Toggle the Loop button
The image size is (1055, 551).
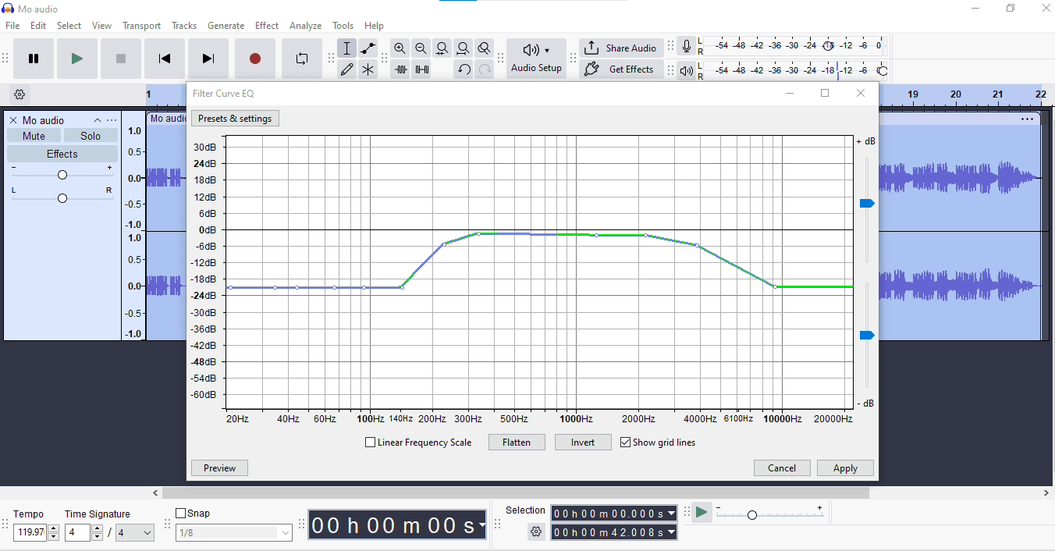[301, 59]
